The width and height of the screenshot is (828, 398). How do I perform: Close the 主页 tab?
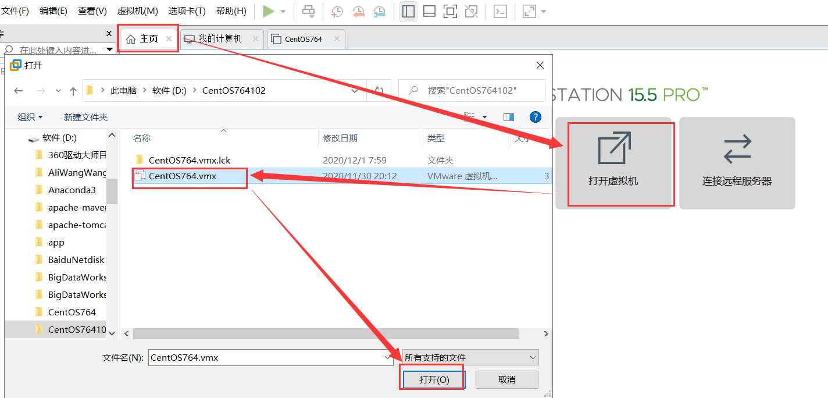pyautogui.click(x=169, y=39)
